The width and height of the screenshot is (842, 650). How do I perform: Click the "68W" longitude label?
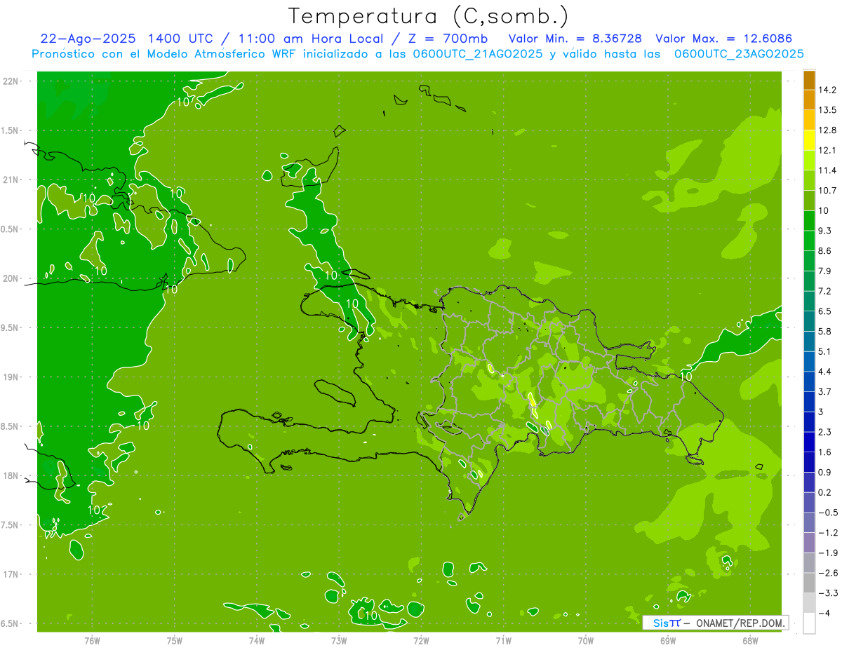click(x=750, y=641)
